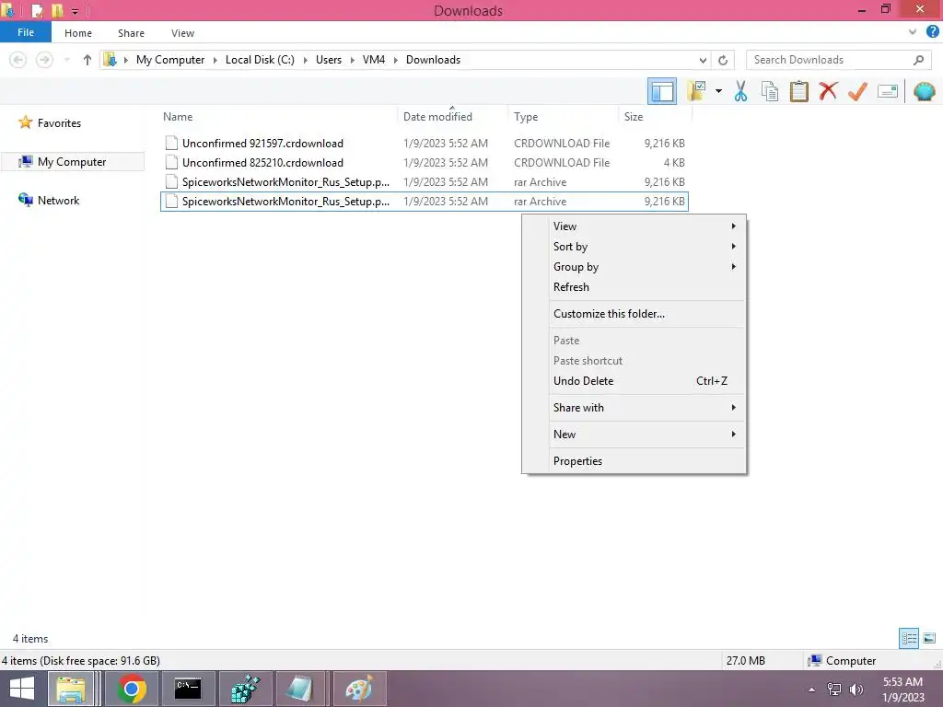Open the Notepad icon in taskbar
Viewport: 943px width, 707px height.
[x=301, y=689]
